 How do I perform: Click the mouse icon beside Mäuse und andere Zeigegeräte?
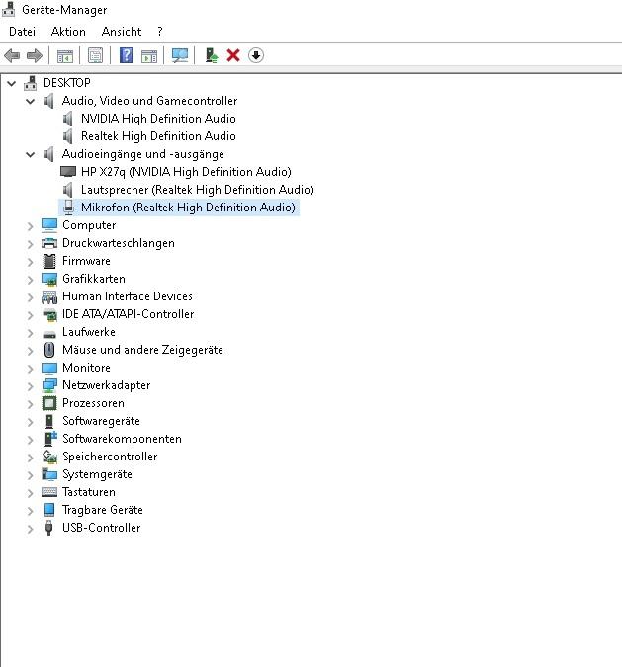(x=49, y=350)
